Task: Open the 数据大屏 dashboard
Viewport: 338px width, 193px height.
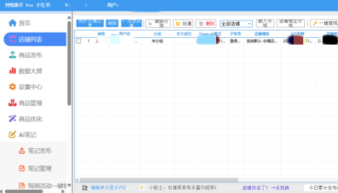Action: (25, 71)
